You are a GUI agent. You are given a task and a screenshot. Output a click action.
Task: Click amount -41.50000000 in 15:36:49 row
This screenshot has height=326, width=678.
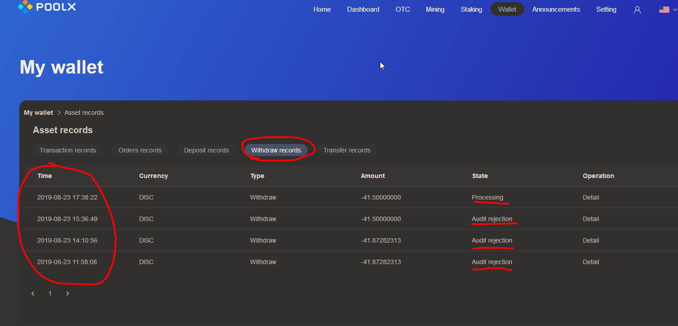pyautogui.click(x=381, y=219)
